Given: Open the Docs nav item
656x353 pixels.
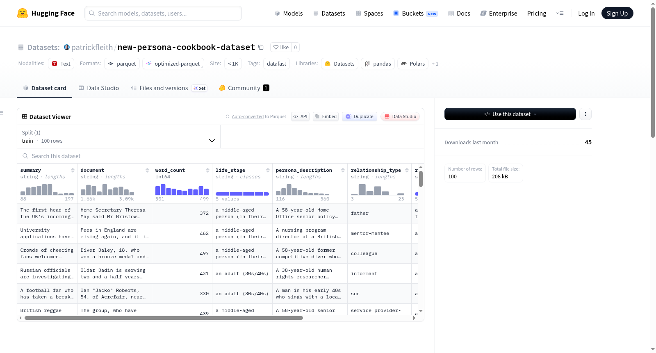Looking at the screenshot, I should (459, 13).
